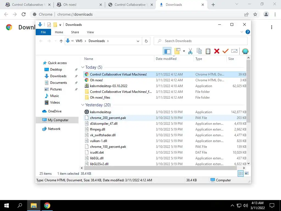The width and height of the screenshot is (281, 211).
Task: Open Music in the navigation pane
Action: 55,96
